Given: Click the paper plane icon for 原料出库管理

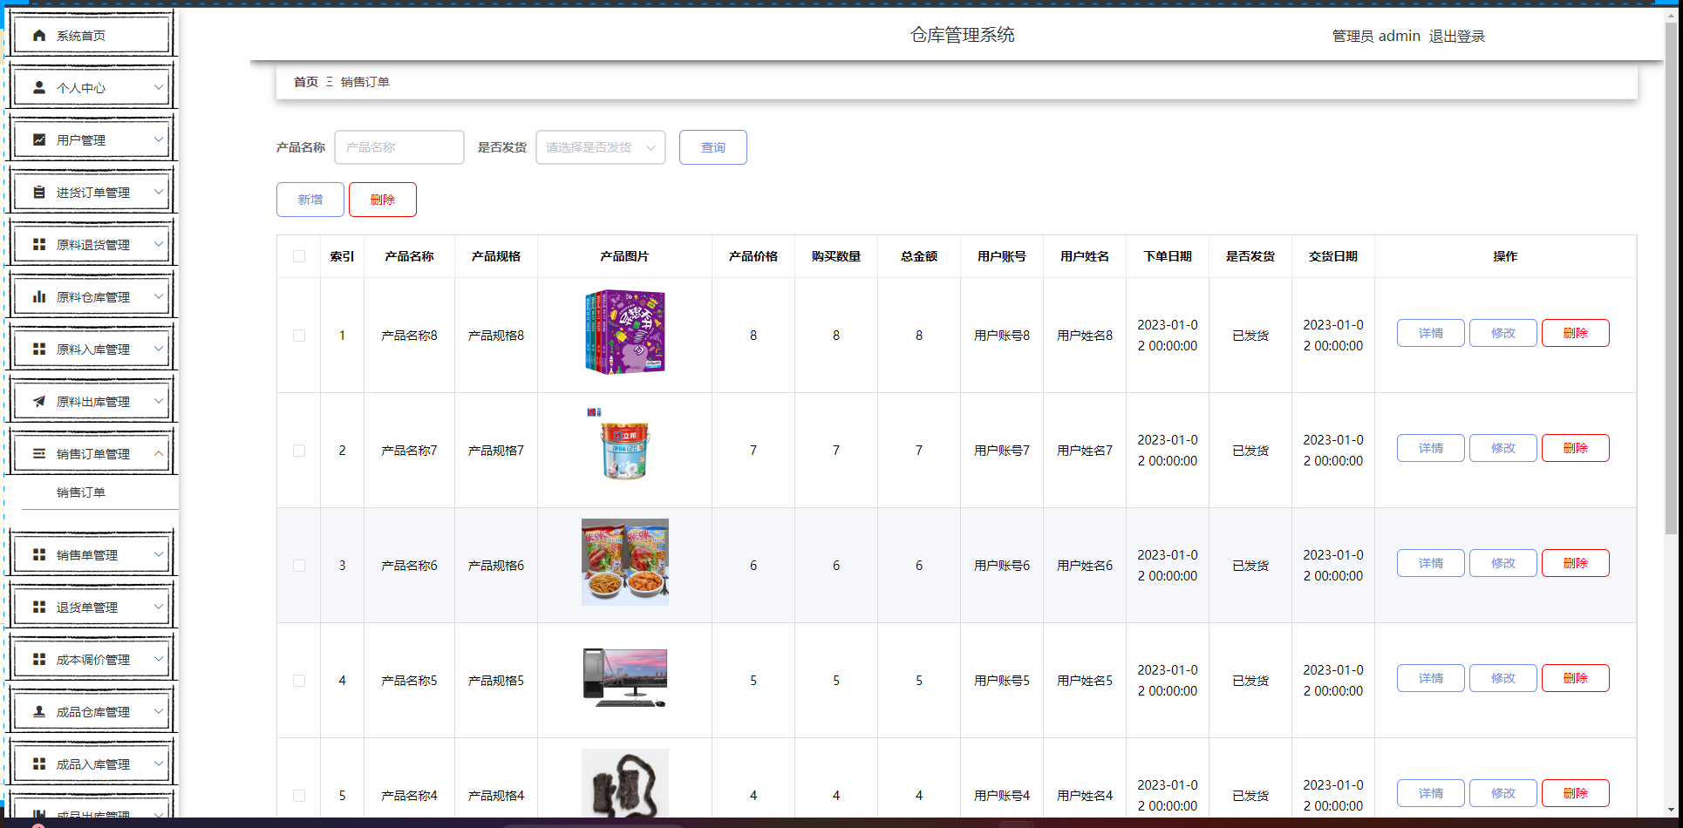Looking at the screenshot, I should (39, 402).
